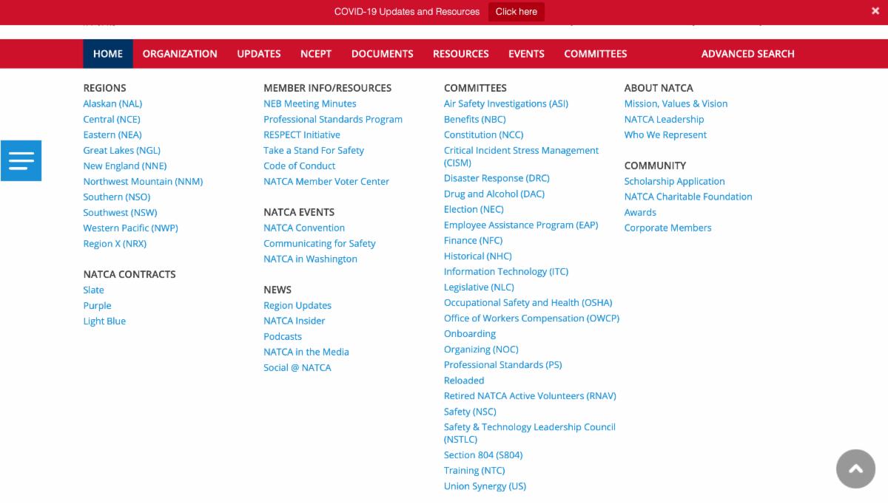Open Safety & Technology Leadership Council link
888x504 pixels.
tap(530, 432)
